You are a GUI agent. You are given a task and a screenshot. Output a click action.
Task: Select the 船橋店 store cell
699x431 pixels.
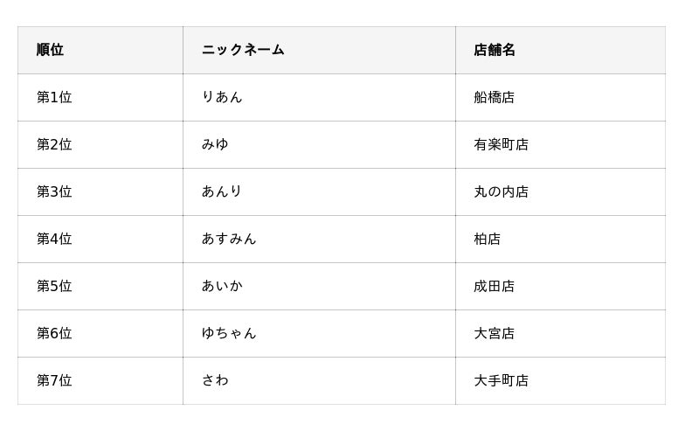(x=495, y=98)
